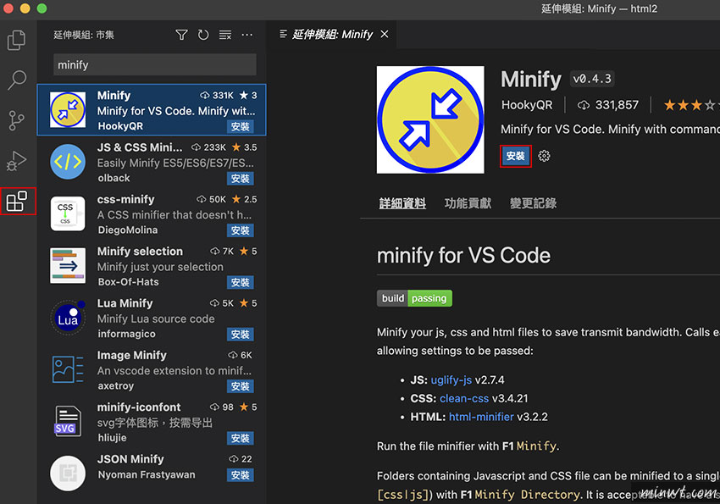Open the 延伸模組: Minify editor tab
720x504 pixels.
pos(332,35)
